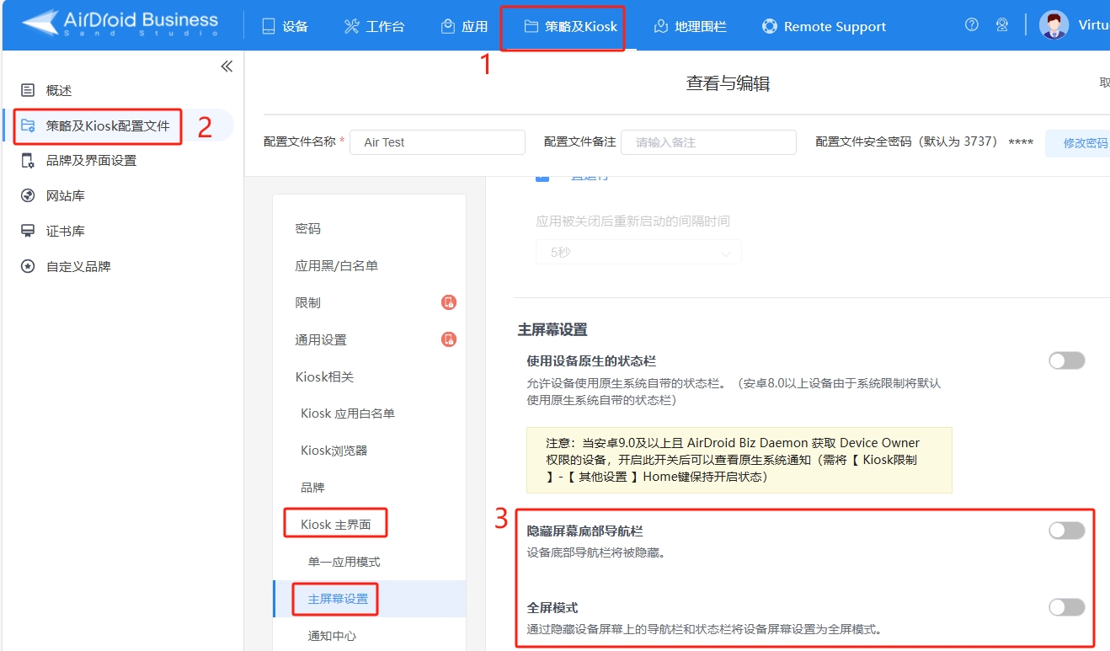Click the 主屏幕设置 section heading
The width and height of the screenshot is (1110, 651).
pyautogui.click(x=552, y=329)
